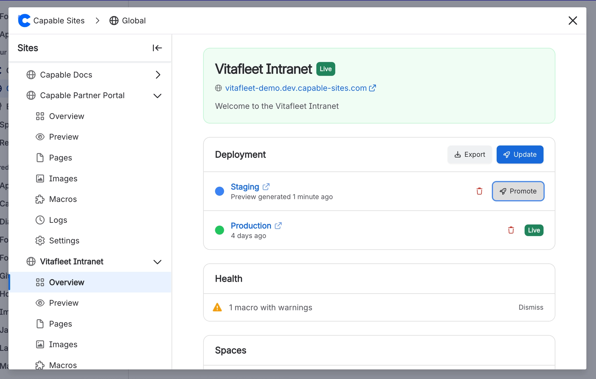Click the Global globe icon in breadcrumb
The height and width of the screenshot is (379, 596).
[x=114, y=21]
